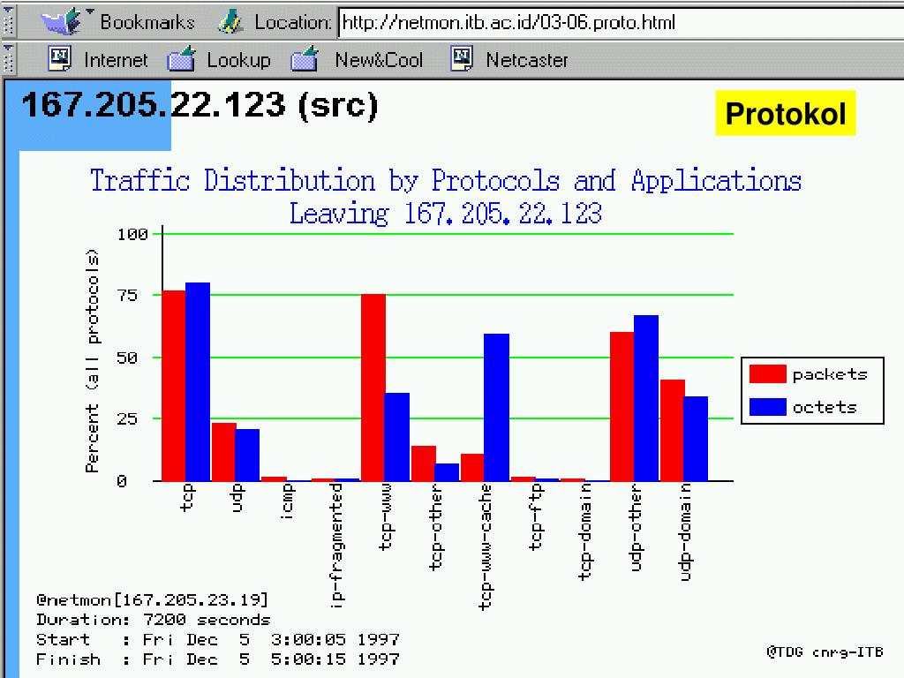Click the red packets legend swatch
Image resolution: width=904 pixels, height=678 pixels.
[x=767, y=373]
